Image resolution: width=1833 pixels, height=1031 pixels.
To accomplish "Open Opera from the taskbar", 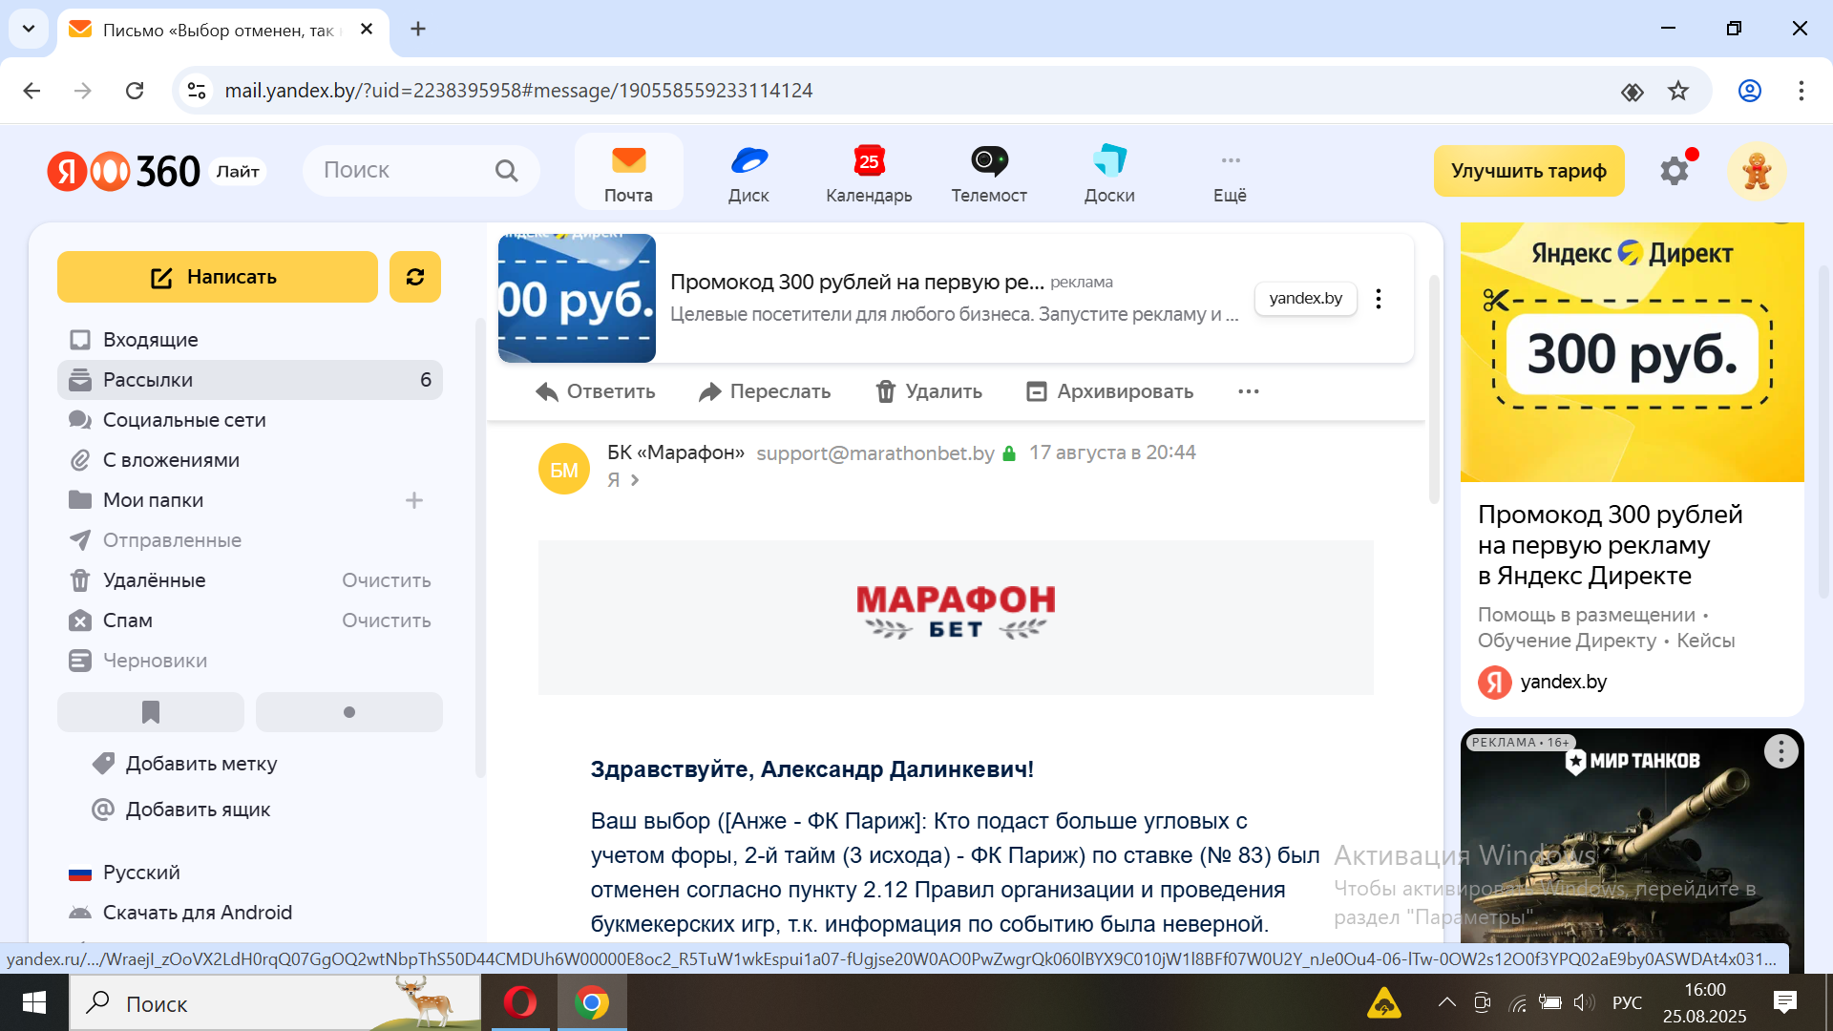I will coord(520,1002).
